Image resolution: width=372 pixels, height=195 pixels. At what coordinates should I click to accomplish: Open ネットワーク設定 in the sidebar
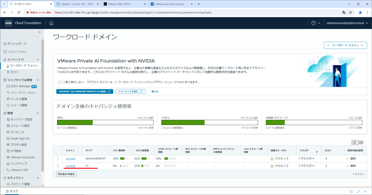pos(19,119)
